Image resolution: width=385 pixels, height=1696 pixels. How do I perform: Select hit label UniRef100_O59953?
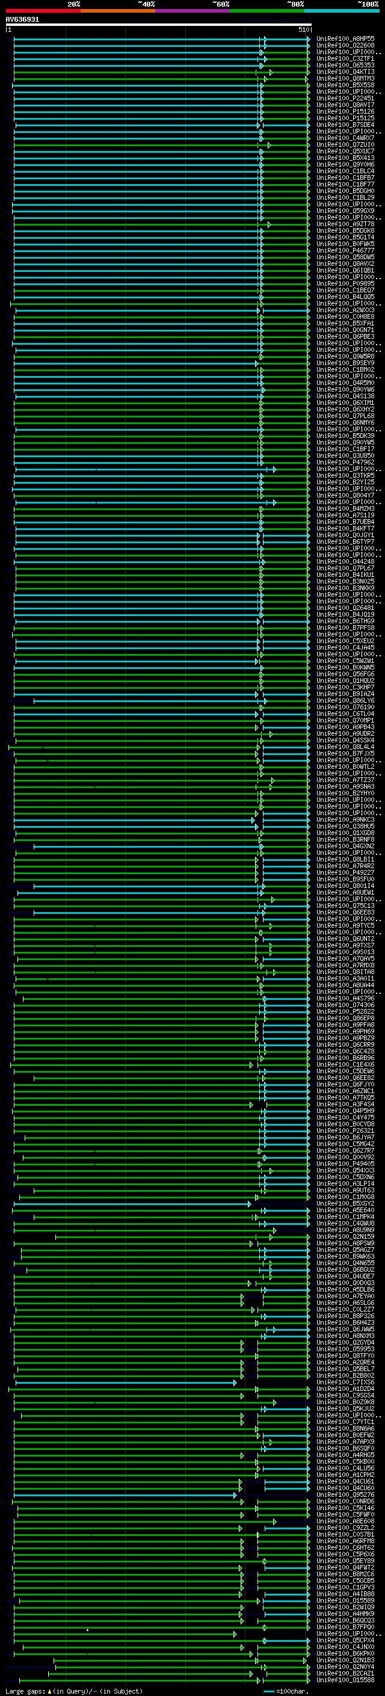coord(345,1349)
